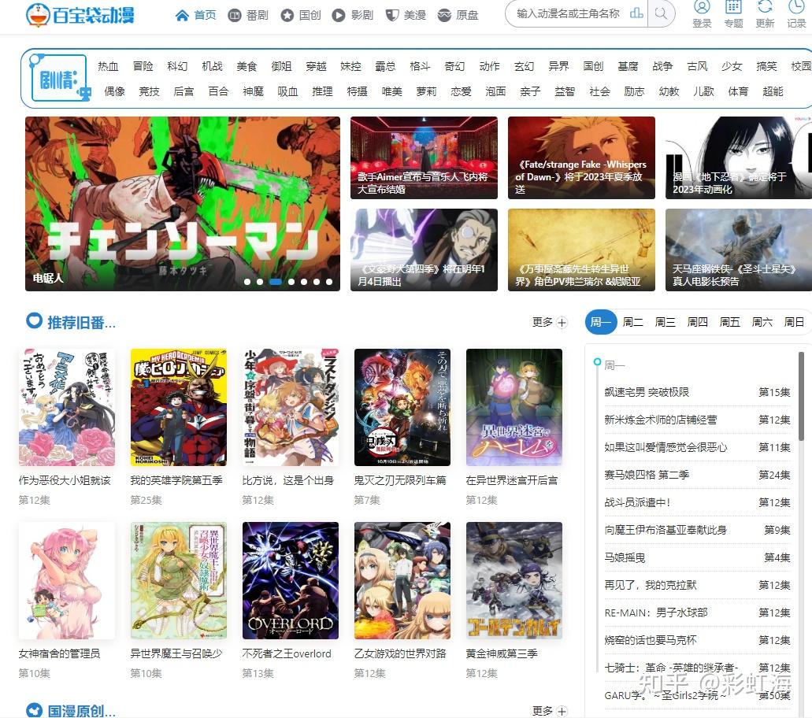Select the 周三 schedule tab

point(665,322)
